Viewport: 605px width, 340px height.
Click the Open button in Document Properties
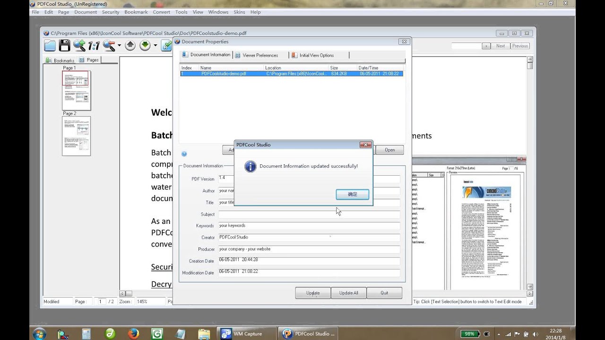pyautogui.click(x=389, y=150)
